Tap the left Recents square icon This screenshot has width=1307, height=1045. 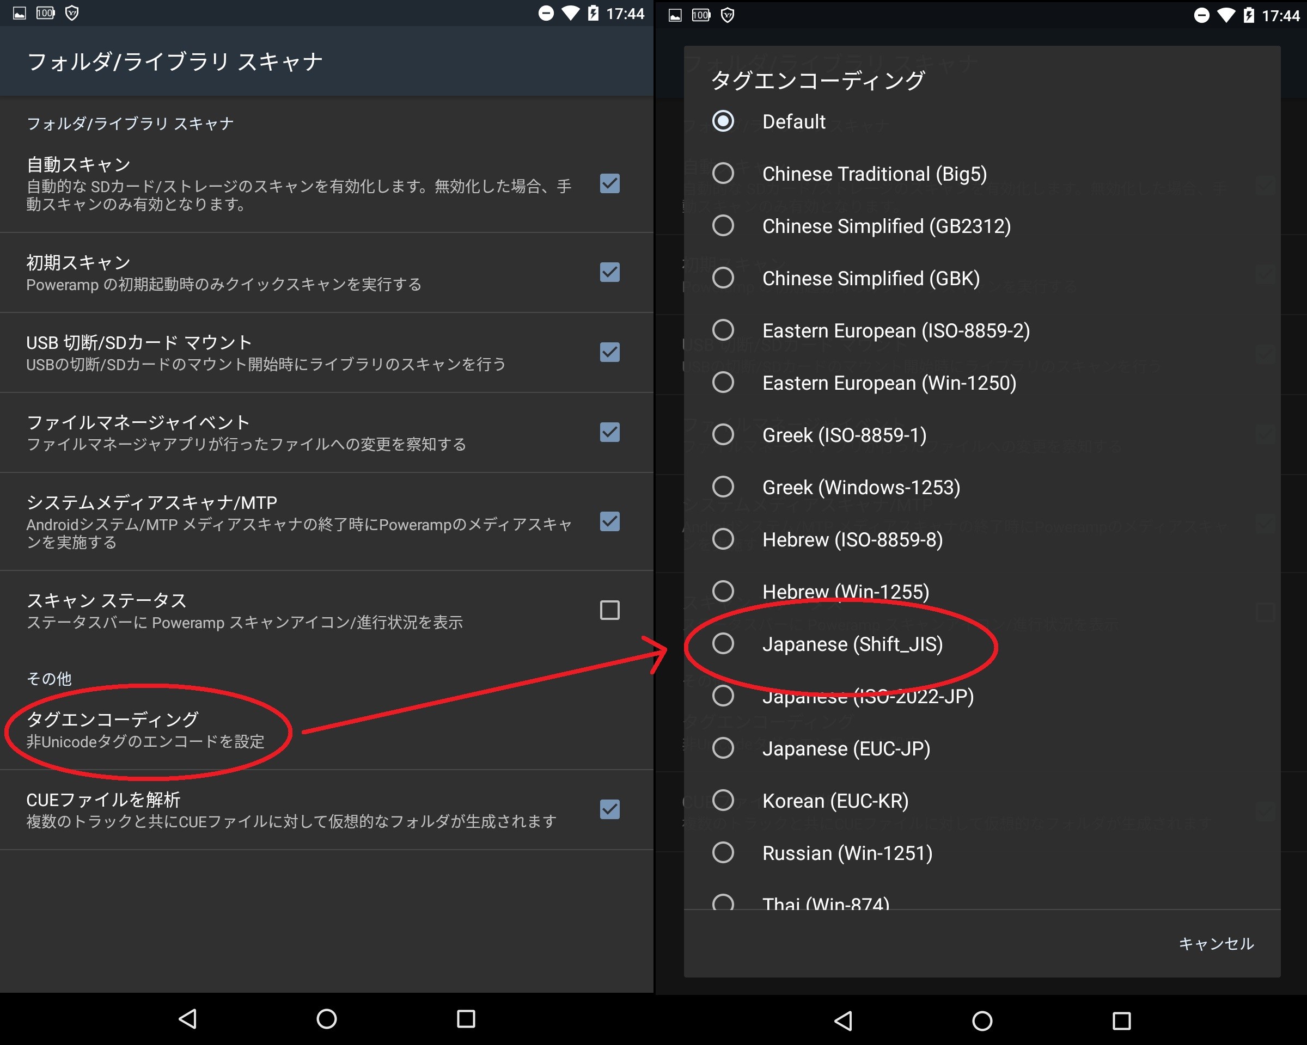click(466, 1018)
